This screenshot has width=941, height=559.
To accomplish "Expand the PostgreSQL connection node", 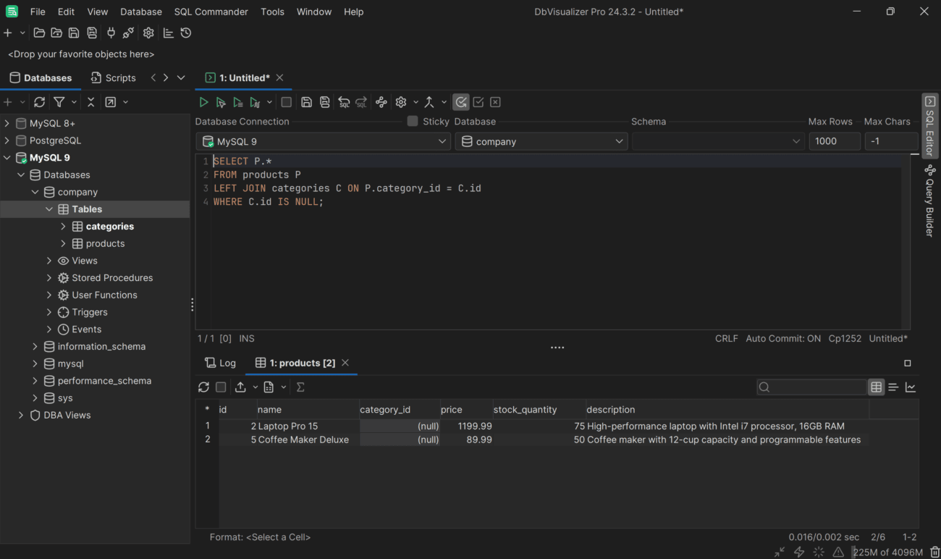I will [x=7, y=140].
